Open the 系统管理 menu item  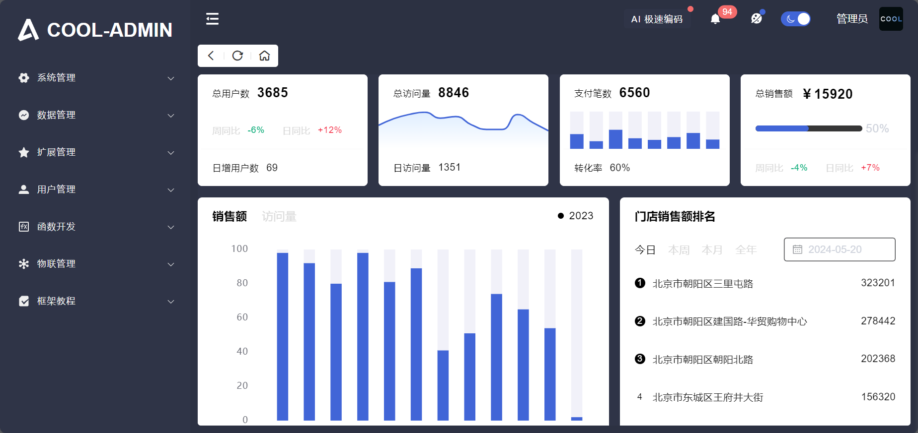tap(95, 78)
